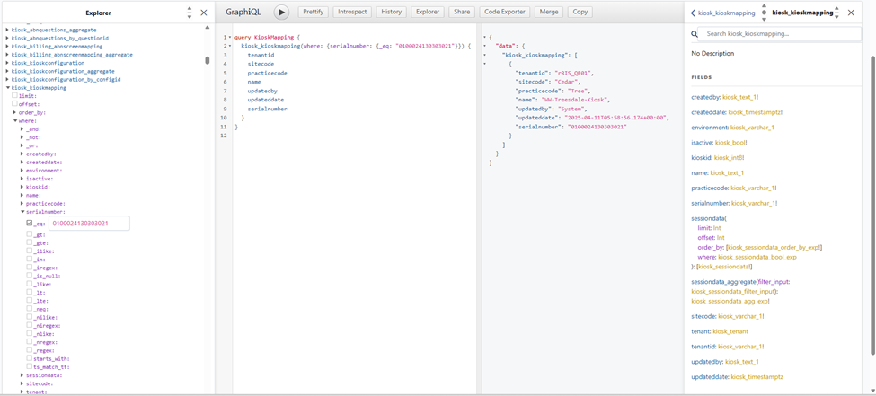Click the Share button

462,12
